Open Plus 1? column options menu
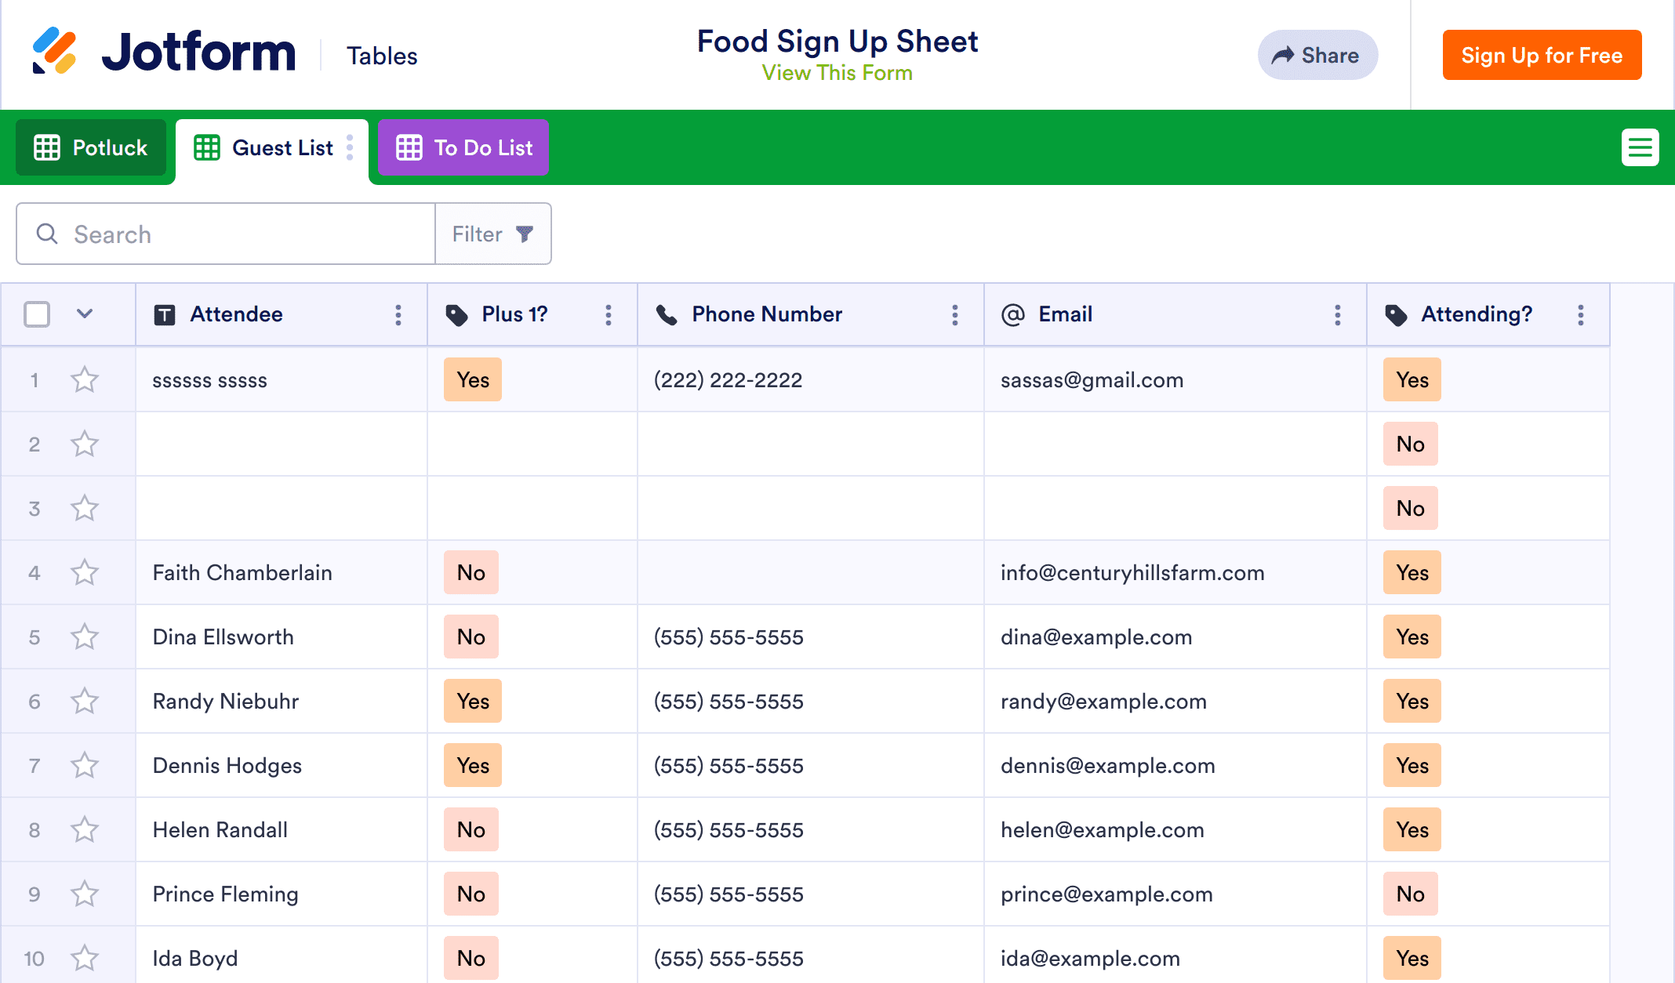 click(609, 315)
